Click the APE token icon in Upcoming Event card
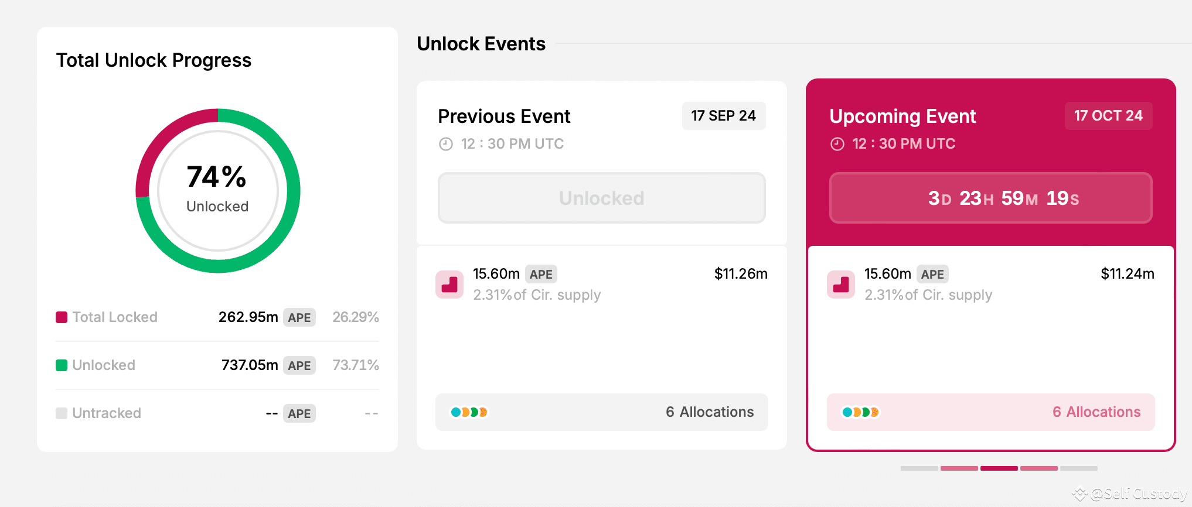Viewport: 1192px width, 507px height. coord(841,284)
